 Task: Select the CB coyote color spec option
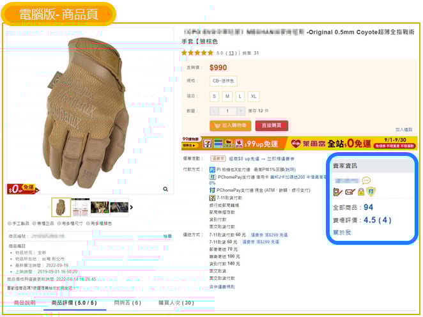coord(224,81)
